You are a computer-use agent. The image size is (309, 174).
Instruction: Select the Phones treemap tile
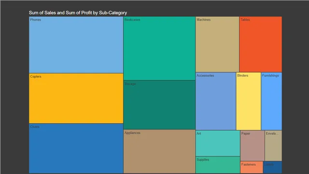point(76,45)
